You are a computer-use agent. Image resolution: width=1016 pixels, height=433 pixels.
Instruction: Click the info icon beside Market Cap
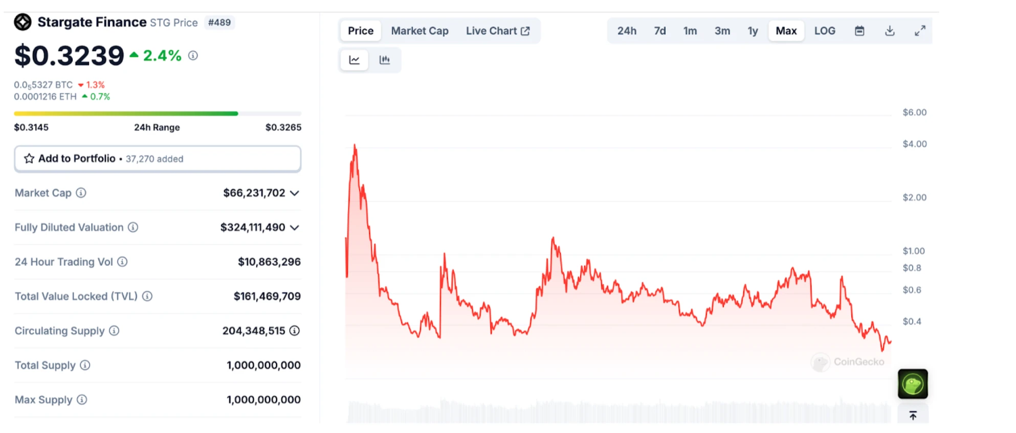click(x=81, y=193)
